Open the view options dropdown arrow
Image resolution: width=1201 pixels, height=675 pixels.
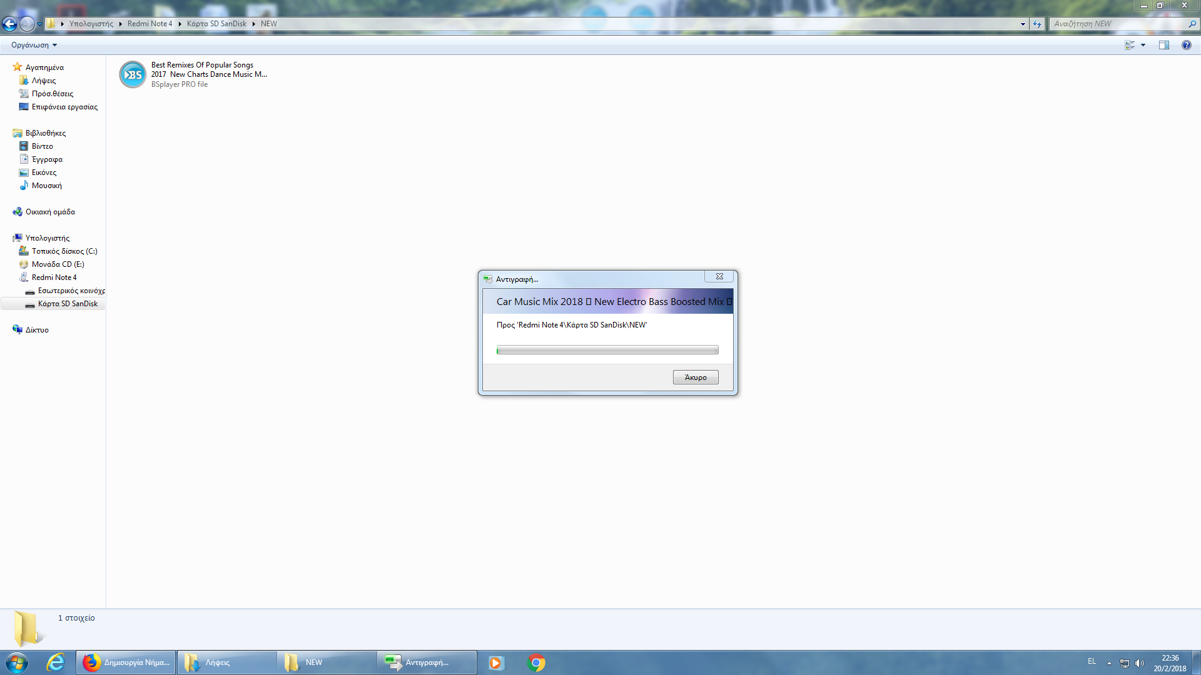[x=1143, y=45]
